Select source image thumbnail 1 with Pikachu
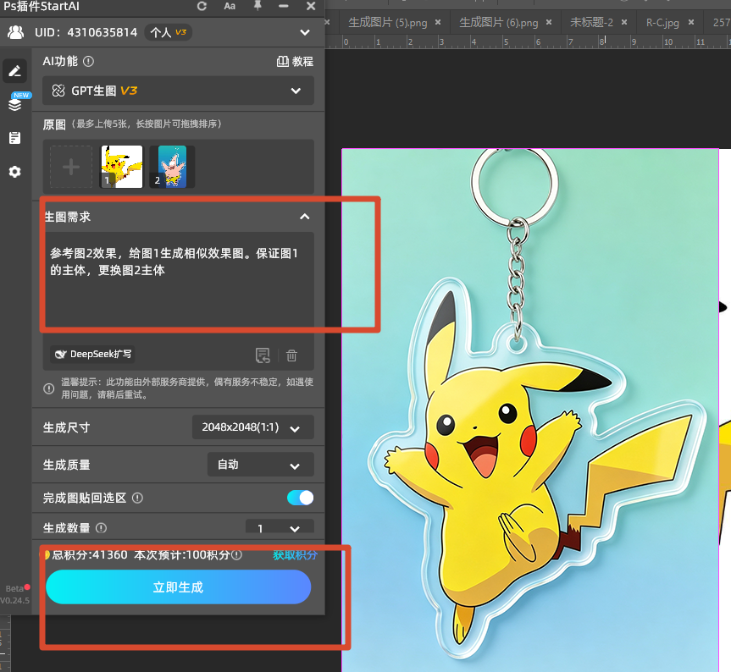This screenshot has width=731, height=672. pyautogui.click(x=122, y=167)
